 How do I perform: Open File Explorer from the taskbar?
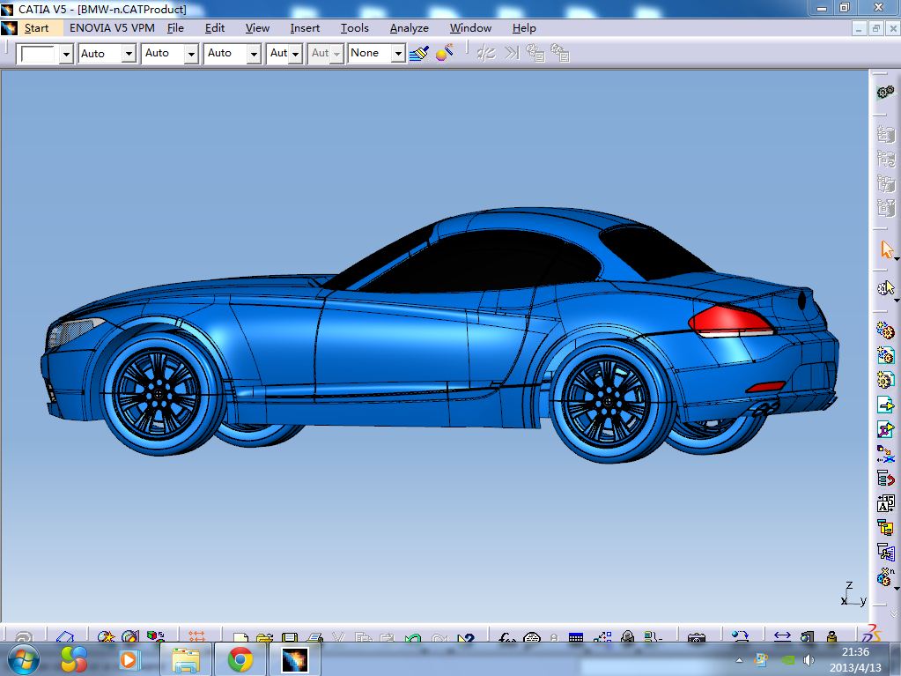click(x=186, y=660)
